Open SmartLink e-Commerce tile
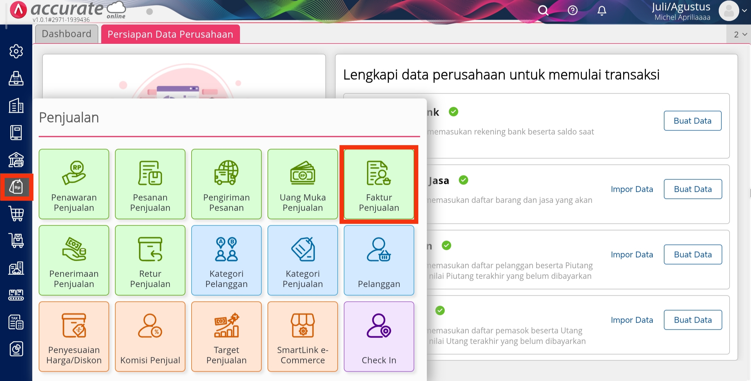Screen dimensions: 751x381 [302, 337]
